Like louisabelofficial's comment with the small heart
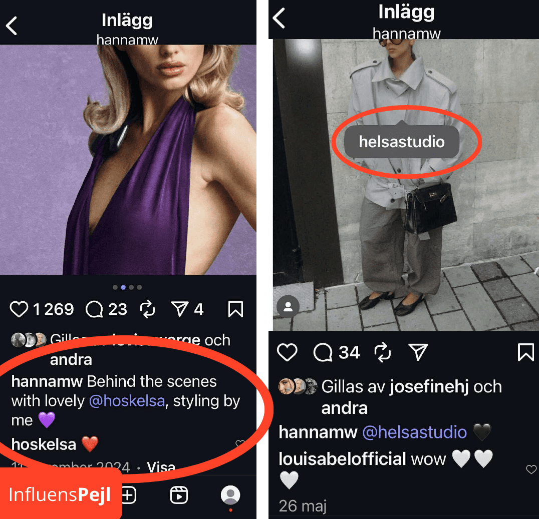Screen dimensions: 539x519 [x=531, y=469]
